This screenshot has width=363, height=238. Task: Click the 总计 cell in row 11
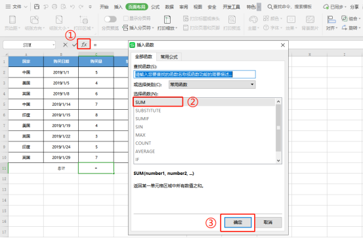click(x=61, y=168)
